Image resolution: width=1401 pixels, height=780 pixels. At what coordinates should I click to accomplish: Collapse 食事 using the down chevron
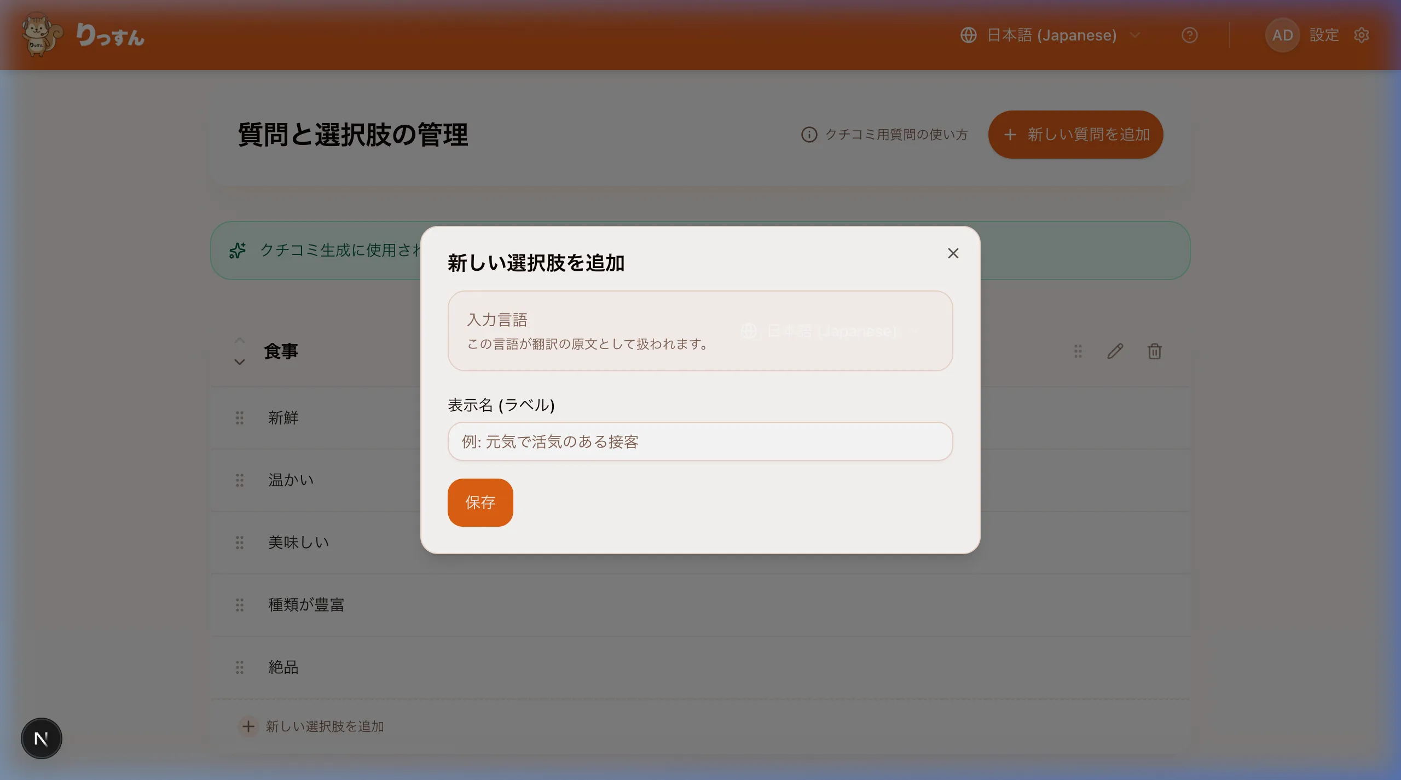[x=239, y=362]
